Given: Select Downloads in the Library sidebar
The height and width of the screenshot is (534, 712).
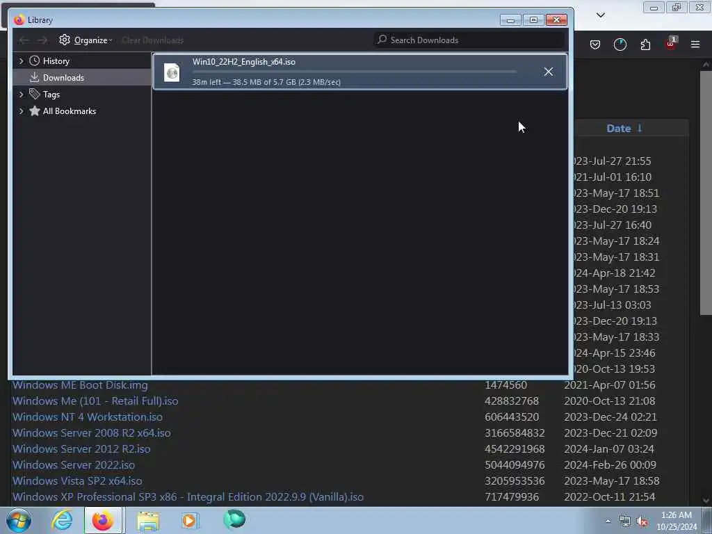Looking at the screenshot, I should (63, 78).
